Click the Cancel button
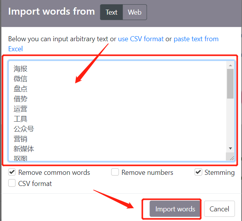This screenshot has width=242, height=221. pyautogui.click(x=219, y=209)
